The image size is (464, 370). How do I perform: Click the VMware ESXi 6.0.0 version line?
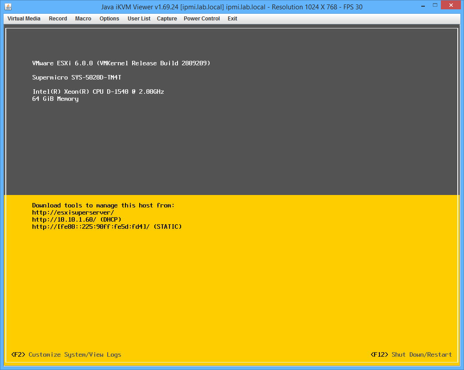pos(121,63)
